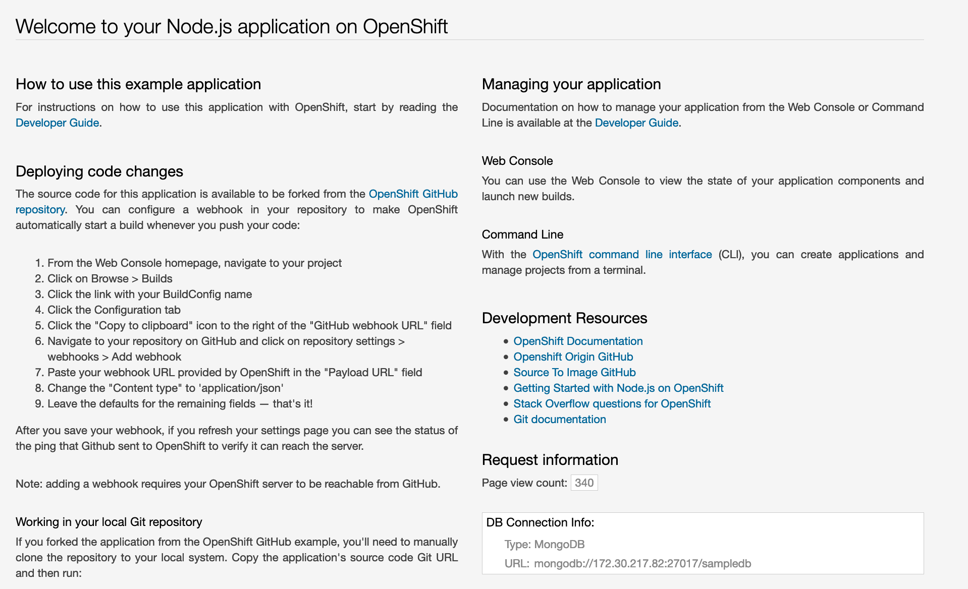Screen dimensions: 968x589
Task: Click the main Welcome to your Node.js application heading
Action: click(x=232, y=26)
